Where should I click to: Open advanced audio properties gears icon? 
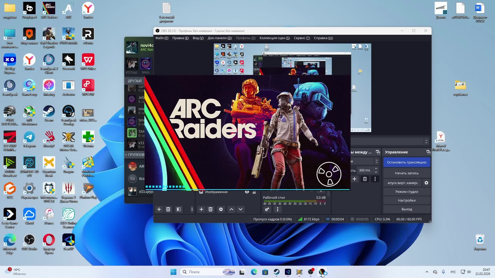pyautogui.click(x=267, y=210)
